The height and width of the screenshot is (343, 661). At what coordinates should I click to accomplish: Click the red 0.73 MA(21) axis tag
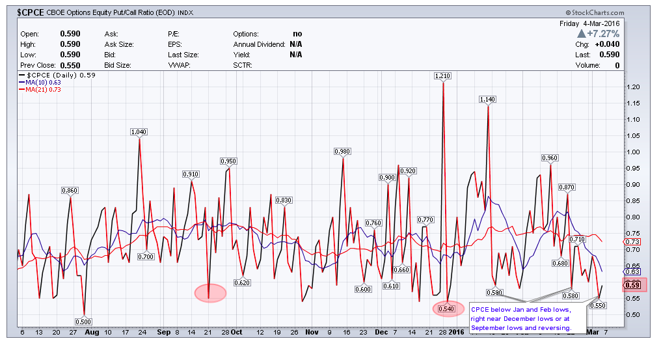(632, 241)
